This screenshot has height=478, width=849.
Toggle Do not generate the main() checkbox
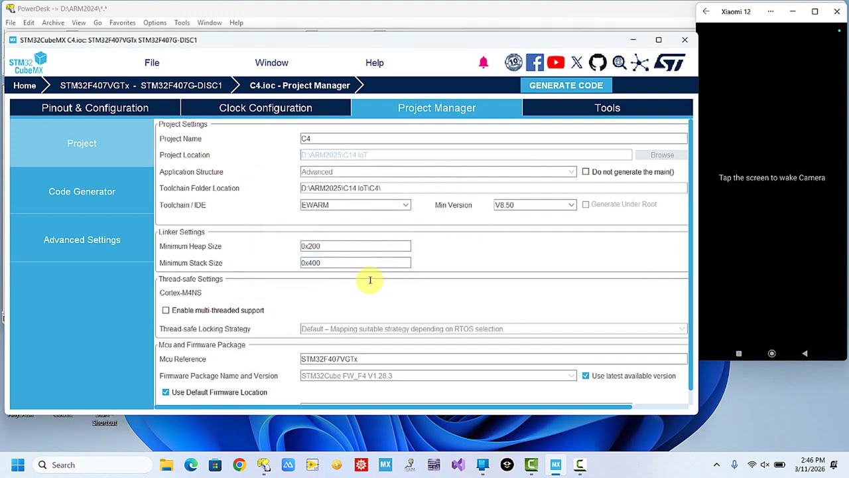[586, 172]
